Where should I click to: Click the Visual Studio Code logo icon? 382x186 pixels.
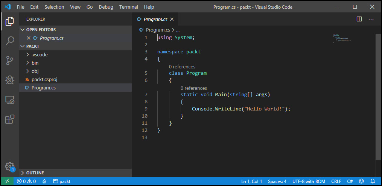click(x=7, y=7)
